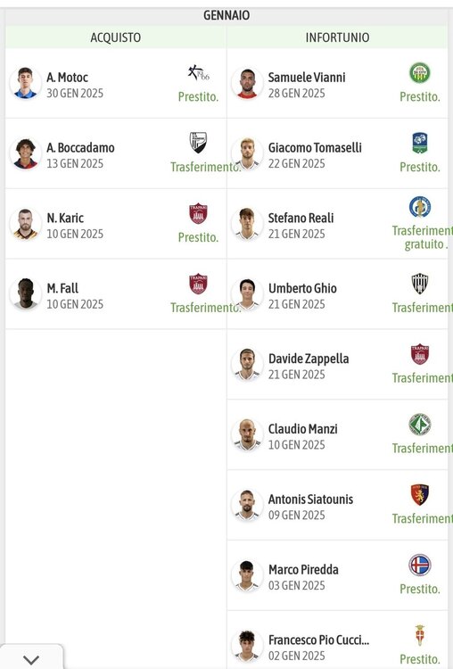Click the club crest next to A. Motoc
The width and height of the screenshot is (453, 669).
[x=198, y=73]
